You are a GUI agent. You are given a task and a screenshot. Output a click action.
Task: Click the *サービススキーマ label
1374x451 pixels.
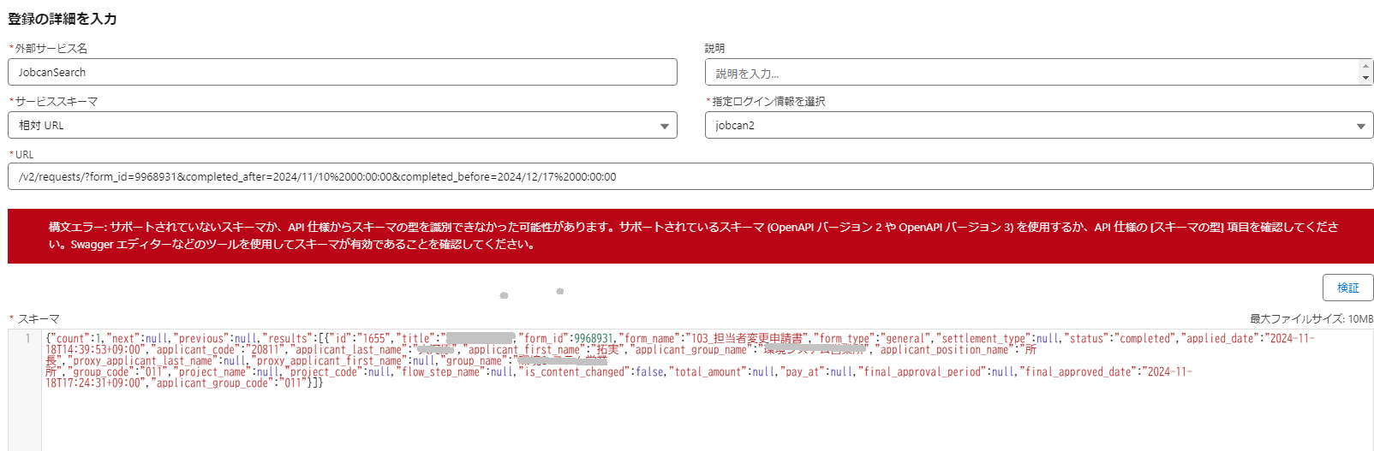(53, 101)
